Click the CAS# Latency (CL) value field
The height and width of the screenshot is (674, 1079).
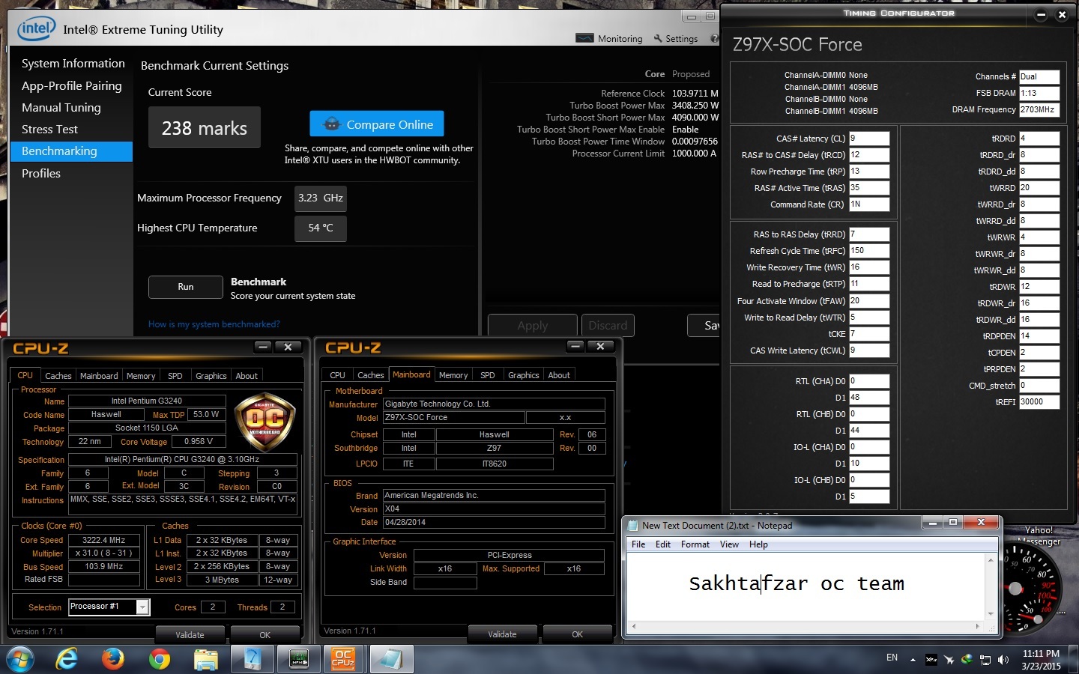pyautogui.click(x=868, y=139)
